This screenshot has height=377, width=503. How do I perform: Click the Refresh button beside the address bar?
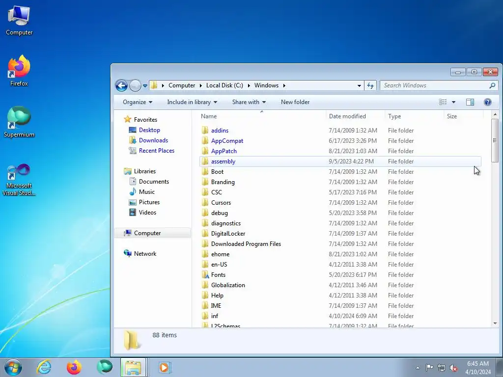(x=370, y=85)
